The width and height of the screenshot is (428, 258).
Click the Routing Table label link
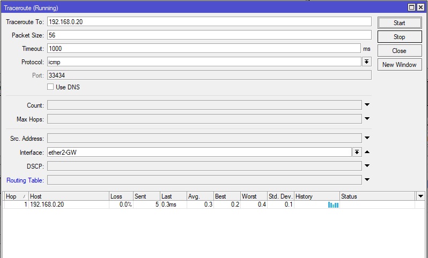pyautogui.click(x=25, y=180)
